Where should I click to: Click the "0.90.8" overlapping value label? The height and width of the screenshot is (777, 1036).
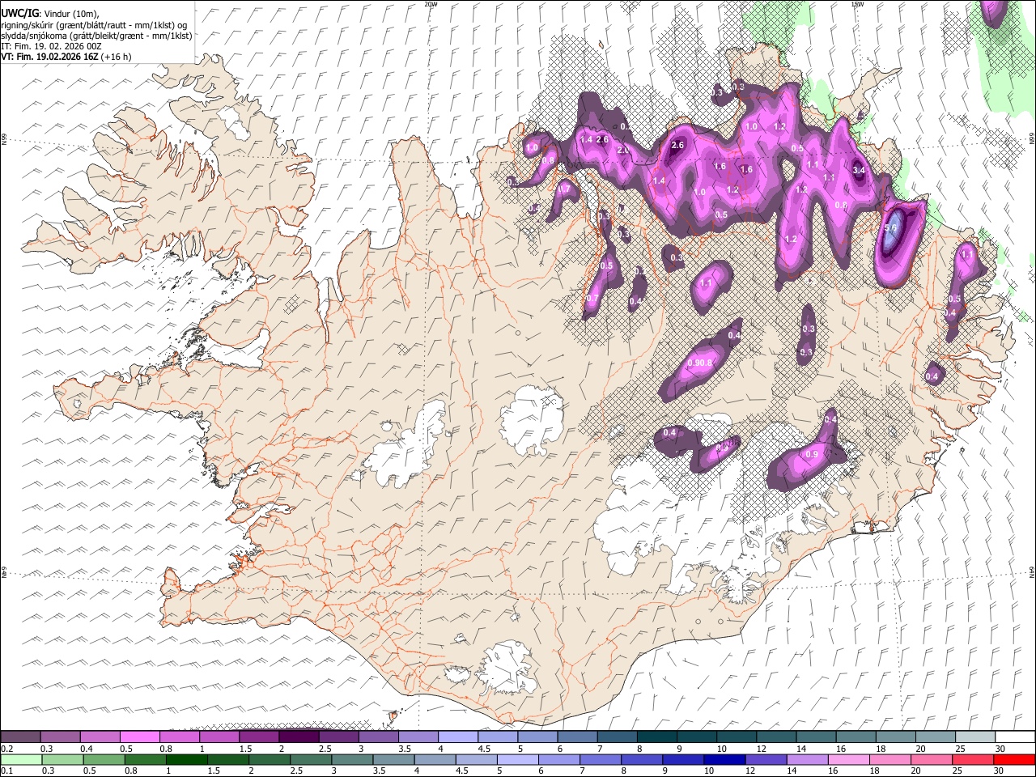click(700, 363)
